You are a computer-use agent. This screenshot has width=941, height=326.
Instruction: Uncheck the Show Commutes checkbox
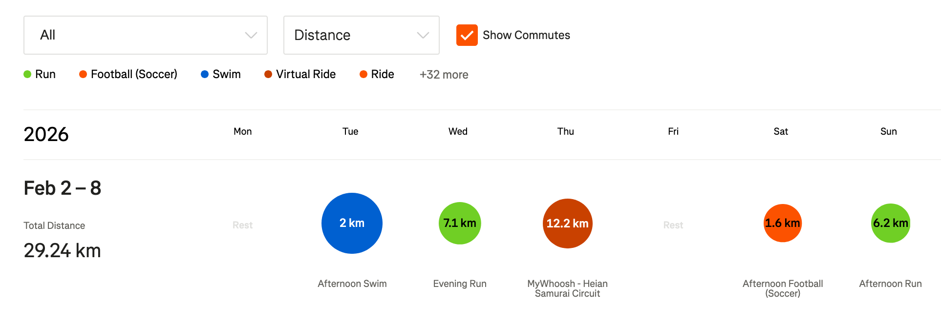pyautogui.click(x=467, y=35)
